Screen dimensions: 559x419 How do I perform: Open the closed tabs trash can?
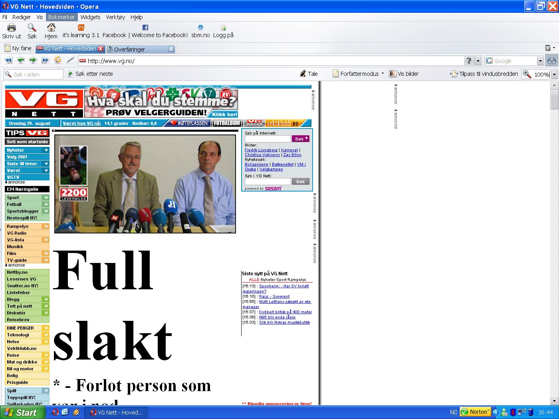pos(548,48)
